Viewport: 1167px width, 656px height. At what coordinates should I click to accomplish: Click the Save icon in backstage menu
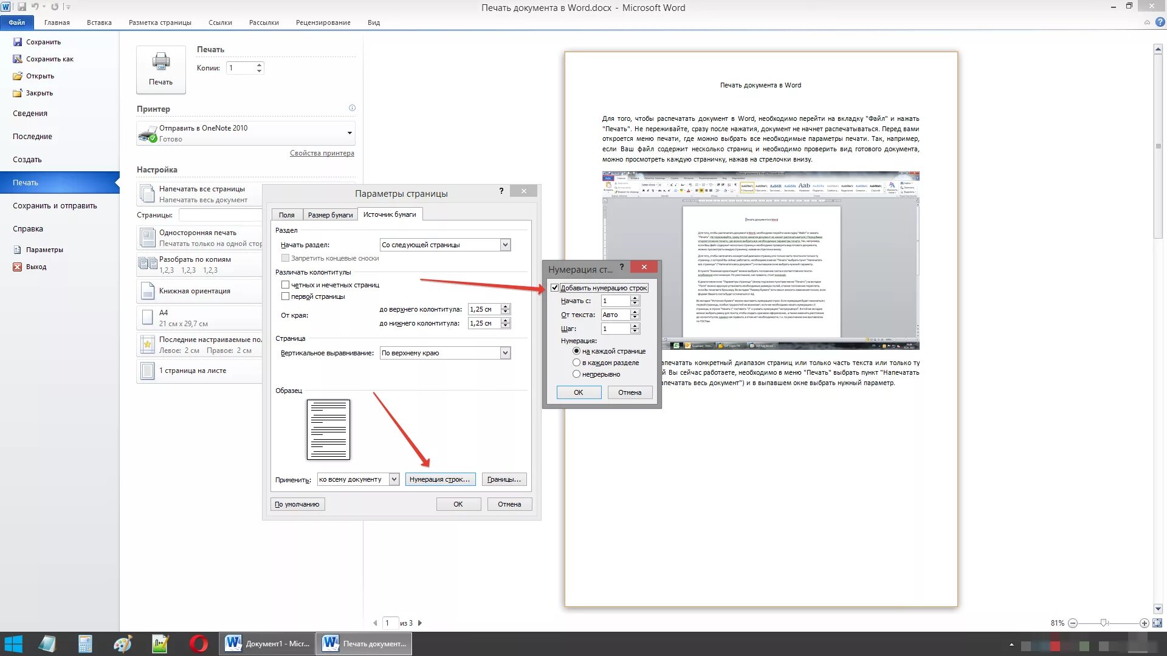coord(18,42)
